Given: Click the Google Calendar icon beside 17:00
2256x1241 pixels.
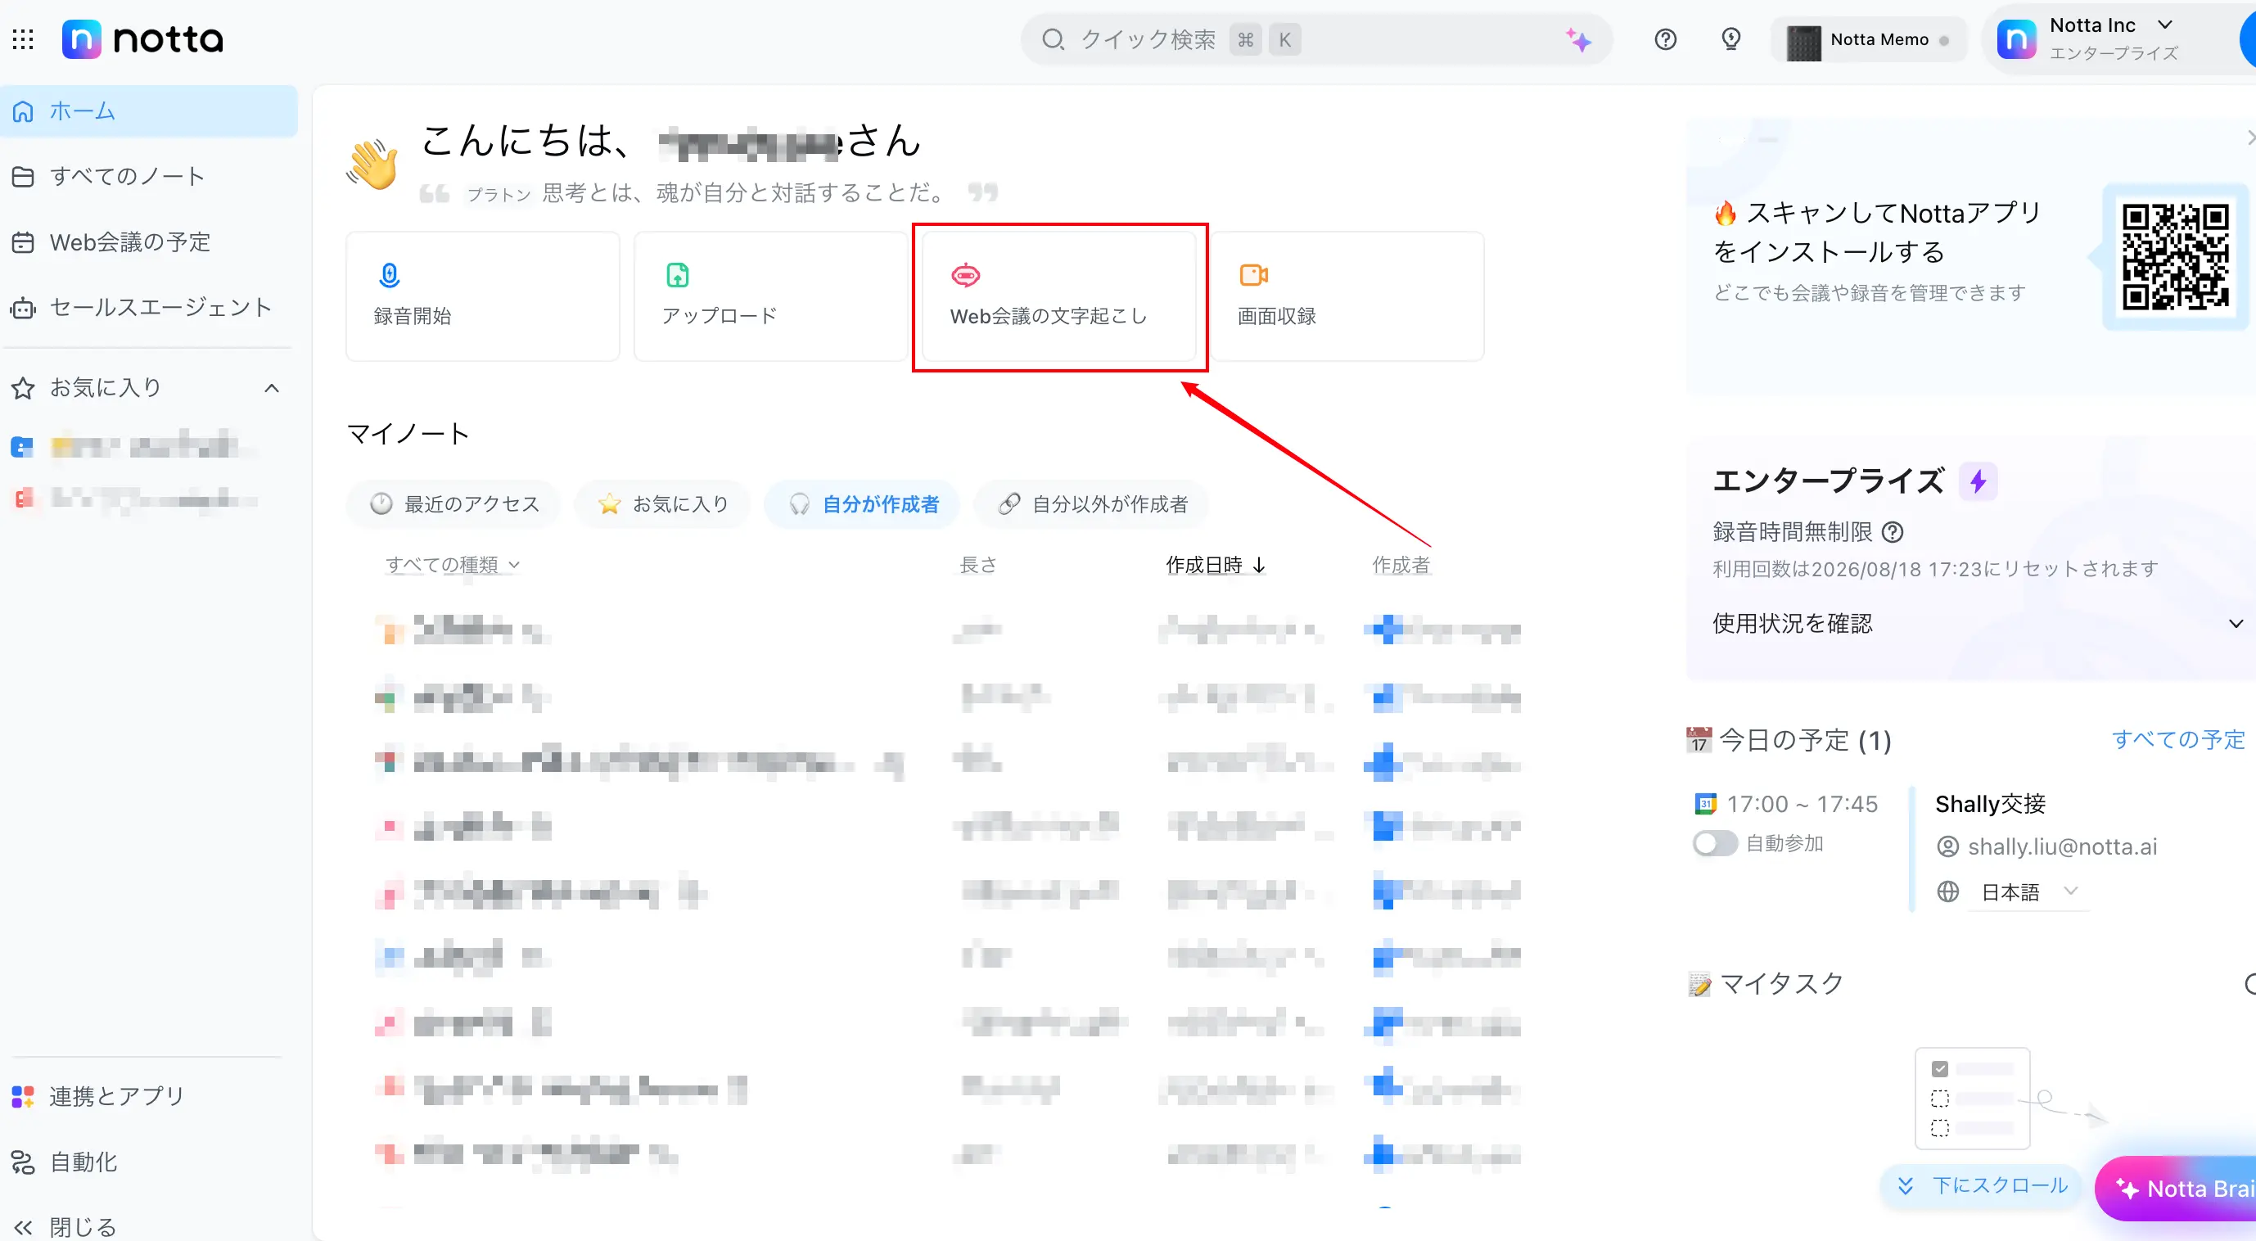Looking at the screenshot, I should click(1705, 803).
